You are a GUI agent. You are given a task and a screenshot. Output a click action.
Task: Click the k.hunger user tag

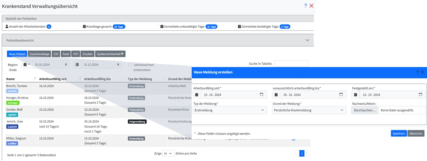coord(13,103)
